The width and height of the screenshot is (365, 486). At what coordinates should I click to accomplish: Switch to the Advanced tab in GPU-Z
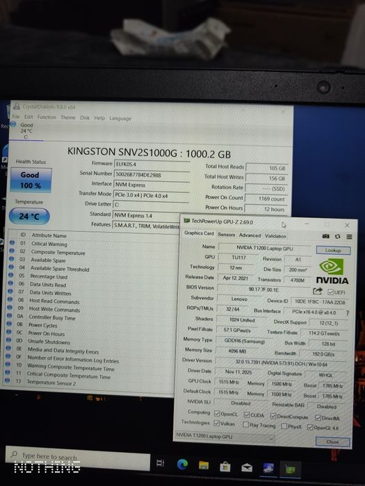(x=250, y=235)
